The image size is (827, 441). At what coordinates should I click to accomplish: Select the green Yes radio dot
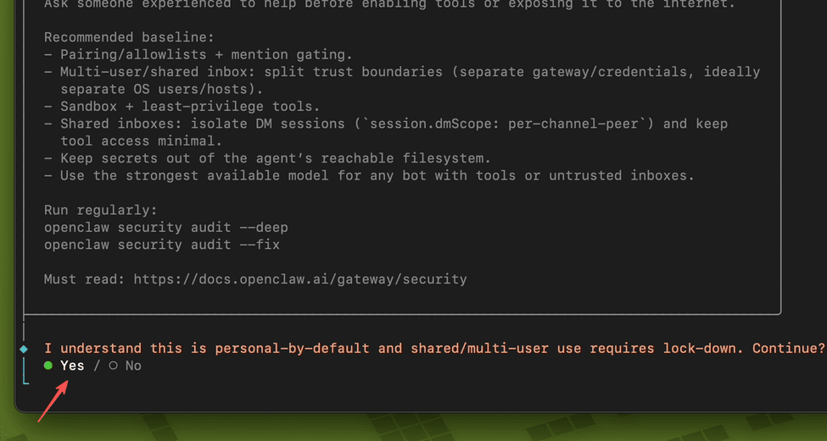(49, 366)
